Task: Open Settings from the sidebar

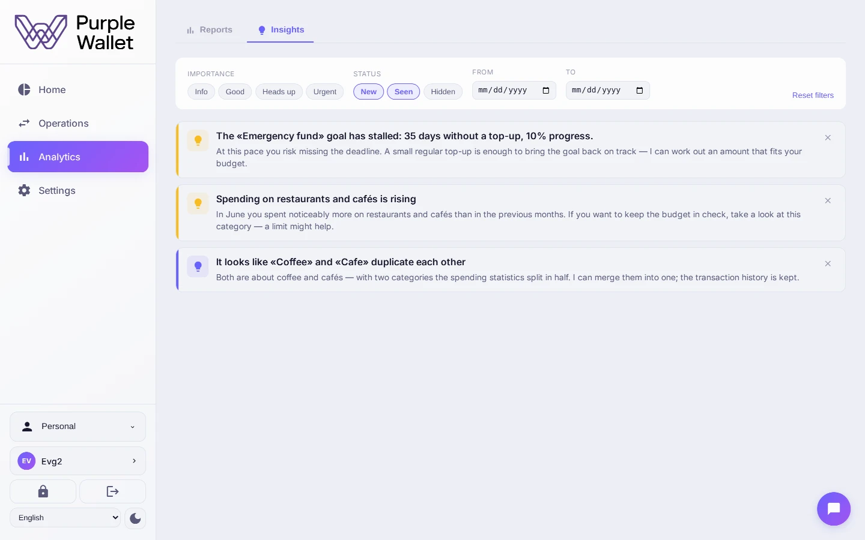Action: click(78, 190)
